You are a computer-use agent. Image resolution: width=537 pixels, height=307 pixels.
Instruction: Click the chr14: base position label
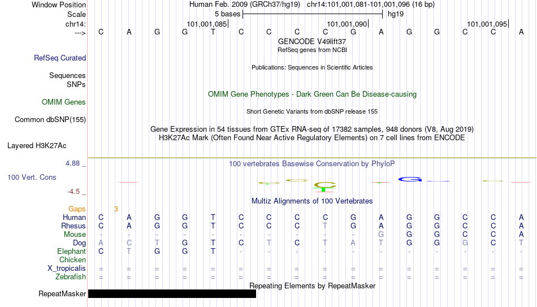click(76, 24)
